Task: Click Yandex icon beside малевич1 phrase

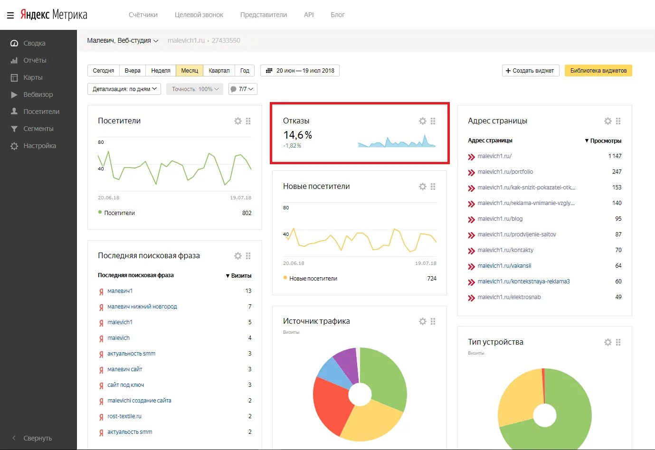Action: click(101, 292)
